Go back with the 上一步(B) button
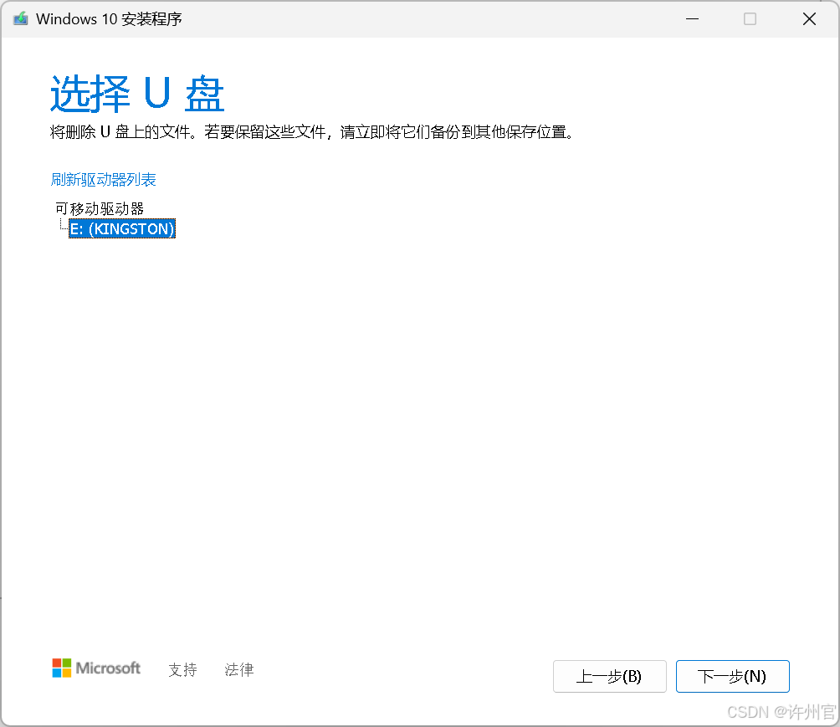The height and width of the screenshot is (727, 840). 610,676
